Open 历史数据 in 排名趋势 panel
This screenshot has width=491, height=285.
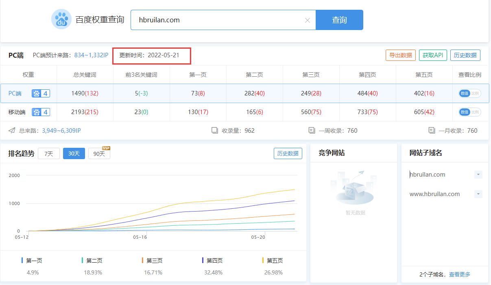click(288, 153)
